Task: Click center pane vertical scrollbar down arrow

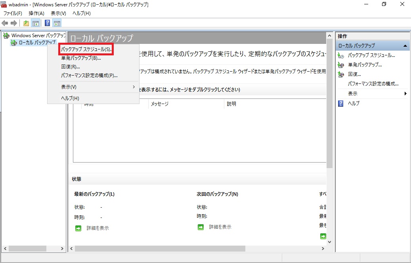Action: 329,242
